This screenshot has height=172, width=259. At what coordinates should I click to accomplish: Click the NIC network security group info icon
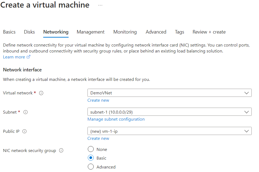[x=61, y=150]
